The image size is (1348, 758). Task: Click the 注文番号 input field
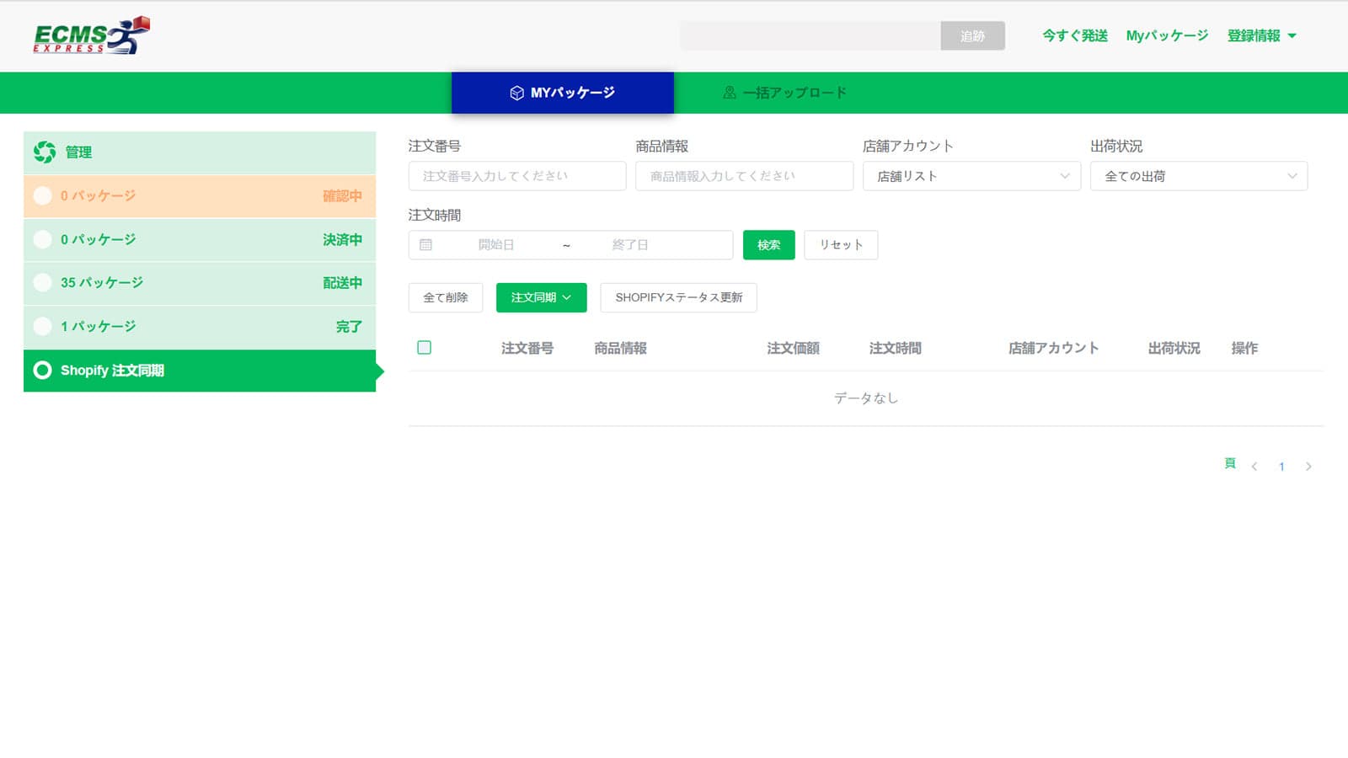pos(516,176)
